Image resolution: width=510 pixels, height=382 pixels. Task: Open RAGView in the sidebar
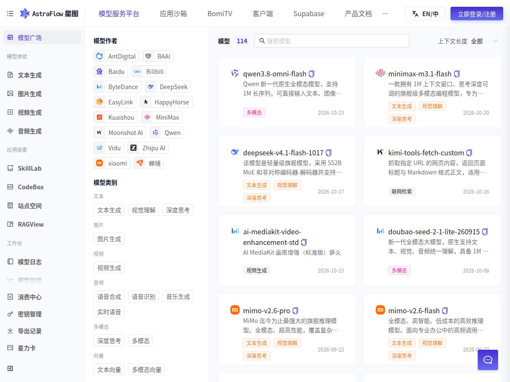[x=42, y=225]
